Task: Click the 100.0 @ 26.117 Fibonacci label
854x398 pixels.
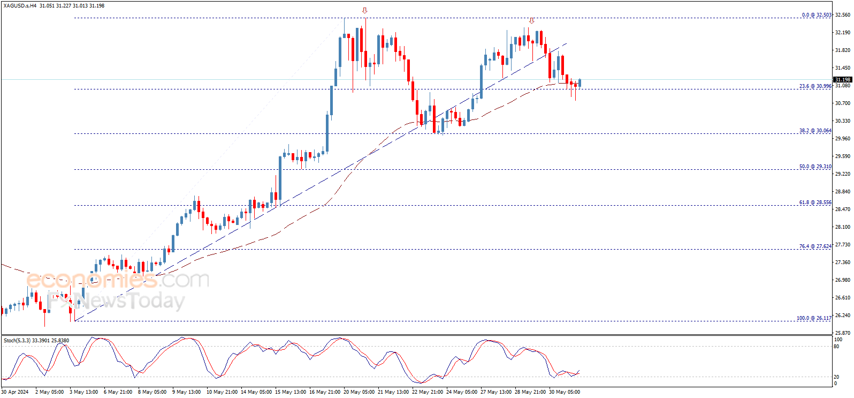Action: click(x=814, y=318)
